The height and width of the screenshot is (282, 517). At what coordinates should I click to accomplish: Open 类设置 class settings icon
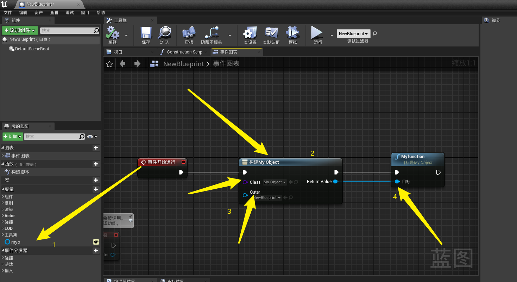(x=250, y=33)
